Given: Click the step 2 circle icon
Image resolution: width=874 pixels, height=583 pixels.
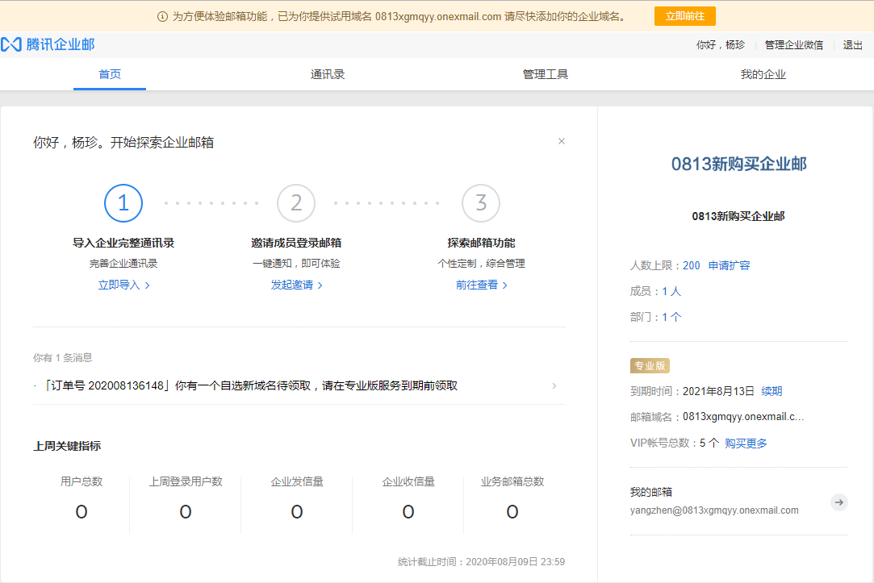Looking at the screenshot, I should [296, 203].
